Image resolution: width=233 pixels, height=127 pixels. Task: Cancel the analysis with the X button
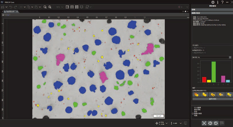[204, 123]
